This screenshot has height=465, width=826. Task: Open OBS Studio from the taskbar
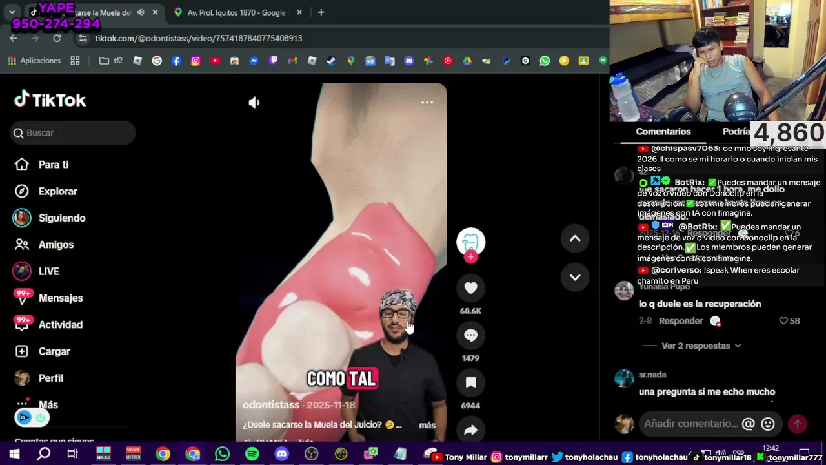coord(312,454)
